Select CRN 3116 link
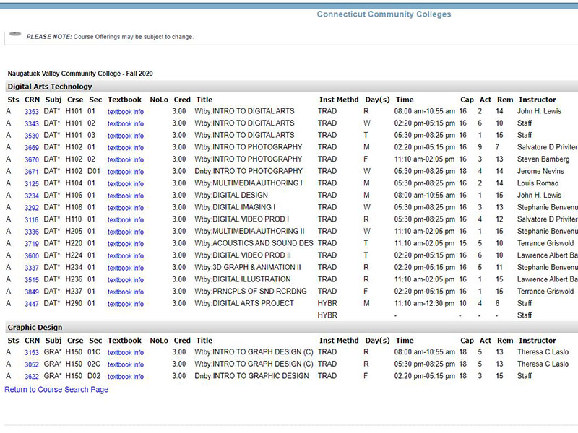578x433 pixels. pyautogui.click(x=32, y=220)
